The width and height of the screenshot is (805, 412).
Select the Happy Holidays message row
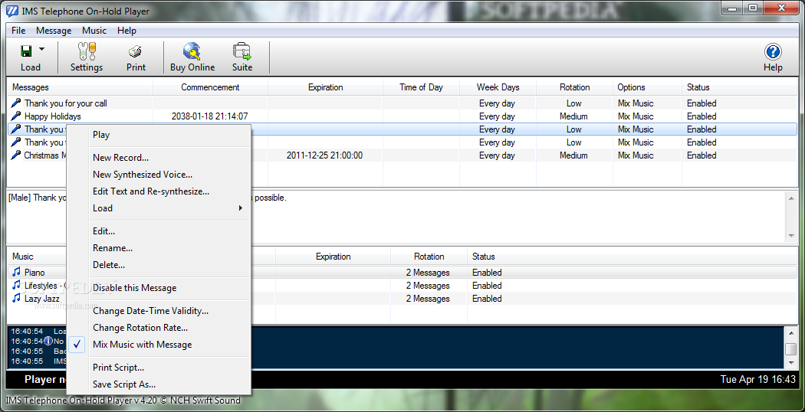click(x=402, y=116)
